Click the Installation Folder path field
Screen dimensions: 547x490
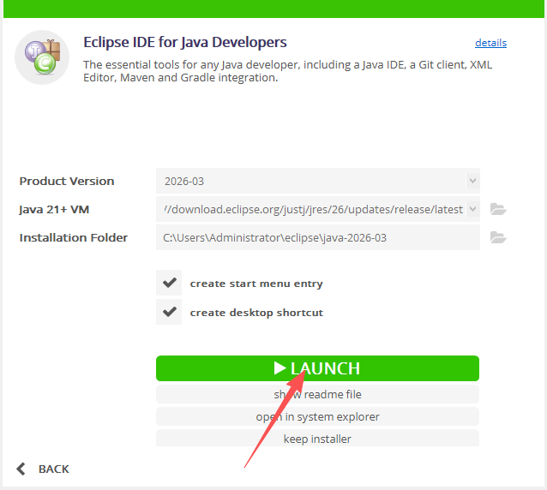318,237
